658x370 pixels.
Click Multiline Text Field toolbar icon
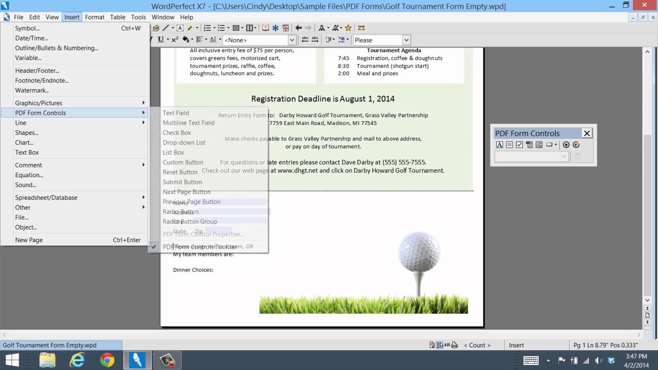pyautogui.click(x=510, y=145)
